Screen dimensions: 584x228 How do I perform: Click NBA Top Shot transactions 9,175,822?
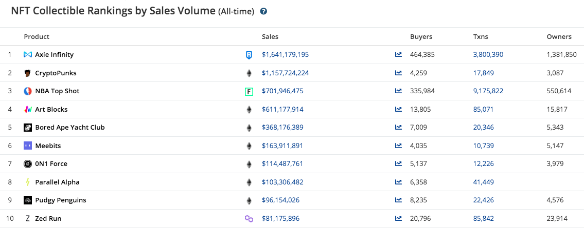(x=488, y=91)
